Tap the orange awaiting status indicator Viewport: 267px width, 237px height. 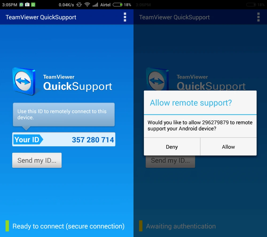tap(141, 226)
